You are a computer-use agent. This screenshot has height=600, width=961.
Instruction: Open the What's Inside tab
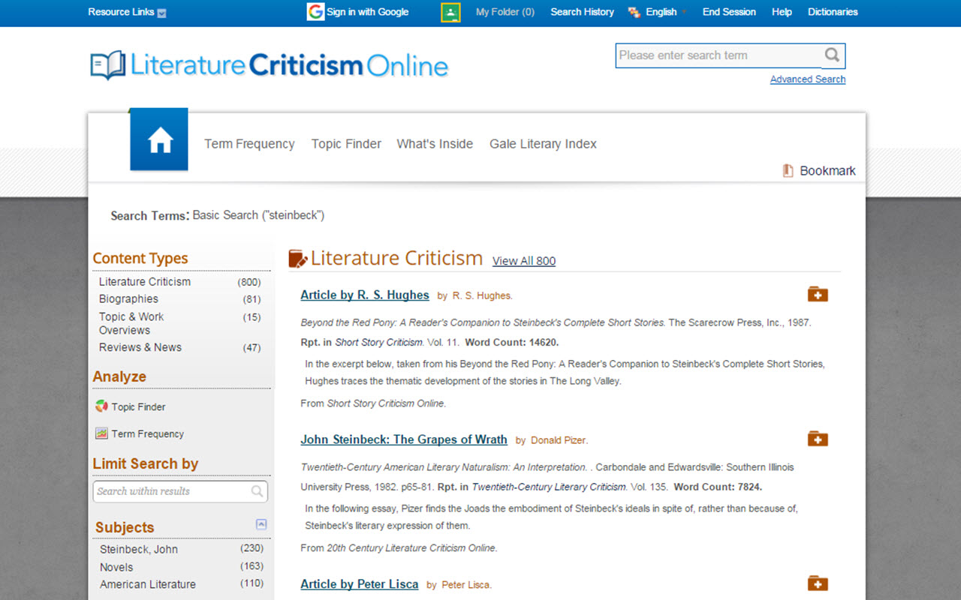coord(435,144)
